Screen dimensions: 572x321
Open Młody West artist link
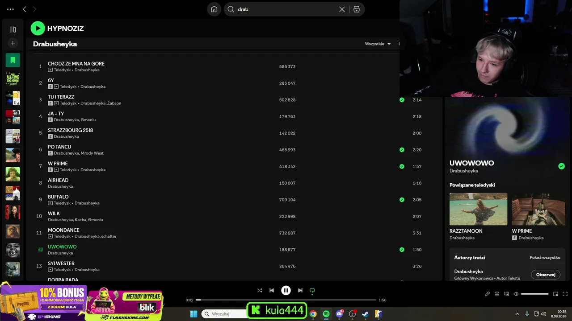coord(92,153)
